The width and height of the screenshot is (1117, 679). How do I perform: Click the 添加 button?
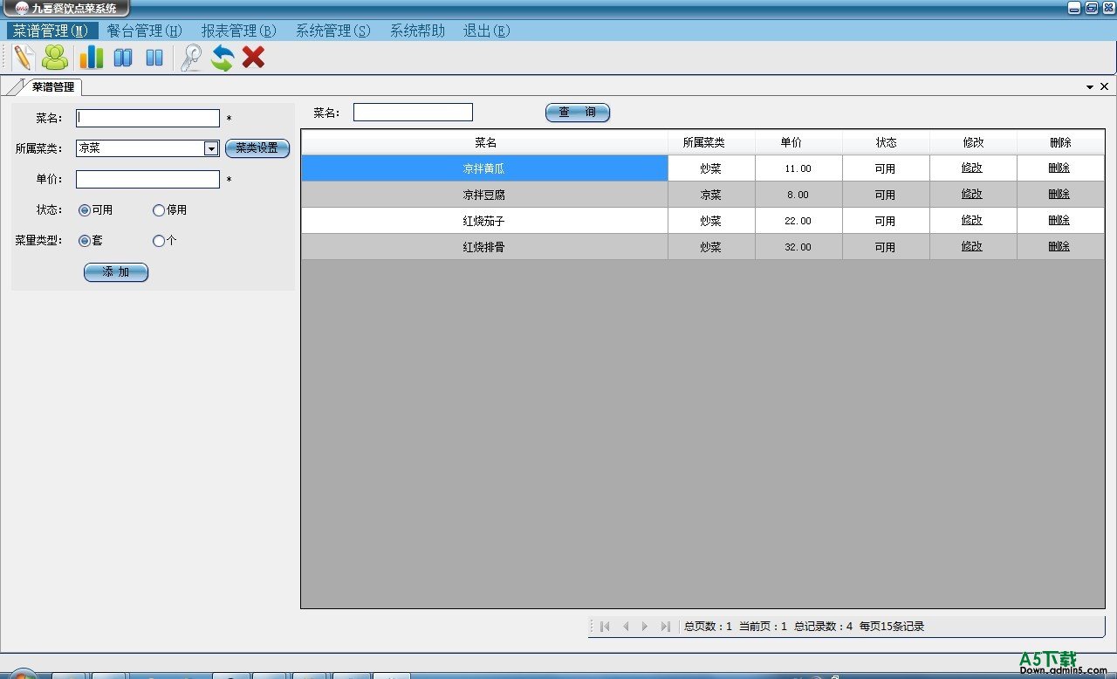[116, 272]
